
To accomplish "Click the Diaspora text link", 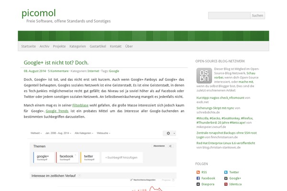I will pyautogui.click(x=208, y=184).
